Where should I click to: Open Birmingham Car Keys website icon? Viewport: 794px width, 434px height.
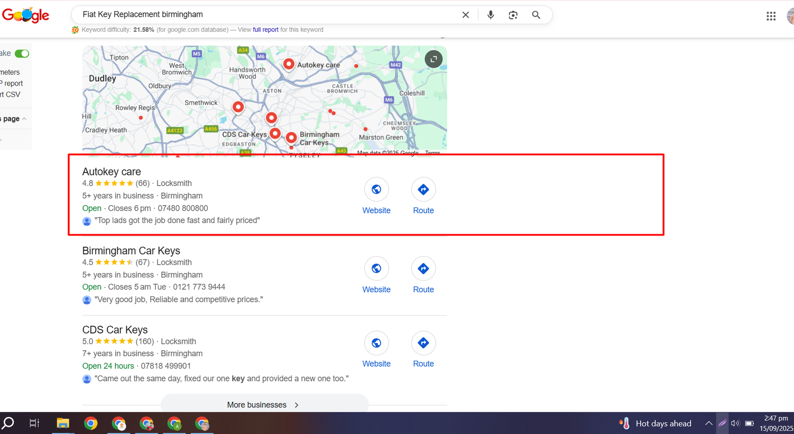[376, 269]
